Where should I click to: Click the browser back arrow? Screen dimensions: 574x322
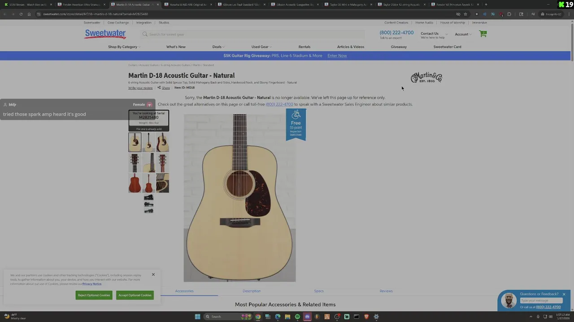pos(5,14)
